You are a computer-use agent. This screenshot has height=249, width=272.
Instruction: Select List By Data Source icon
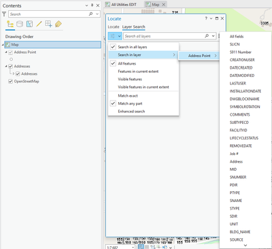click(20, 24)
